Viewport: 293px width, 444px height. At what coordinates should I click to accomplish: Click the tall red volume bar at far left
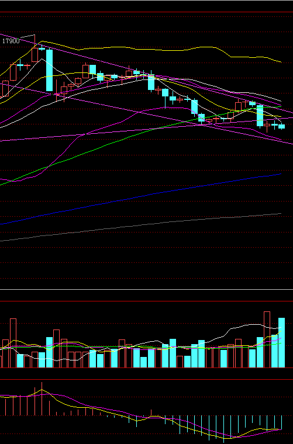(13, 343)
